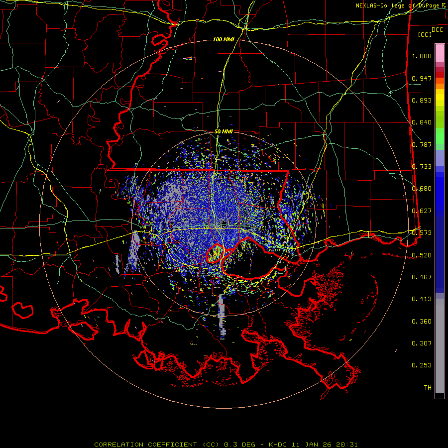448x448 pixels.
Task: Pick the bright green segment of the color bar
Action: tap(440, 136)
